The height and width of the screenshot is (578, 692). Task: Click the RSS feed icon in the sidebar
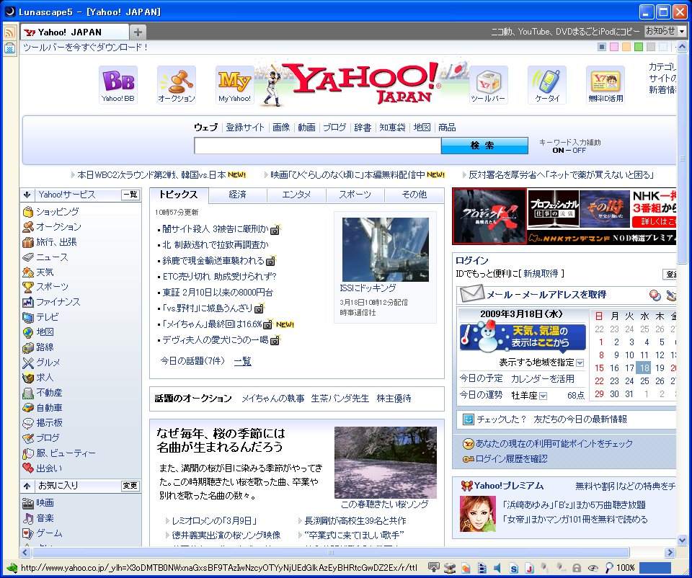click(x=9, y=32)
